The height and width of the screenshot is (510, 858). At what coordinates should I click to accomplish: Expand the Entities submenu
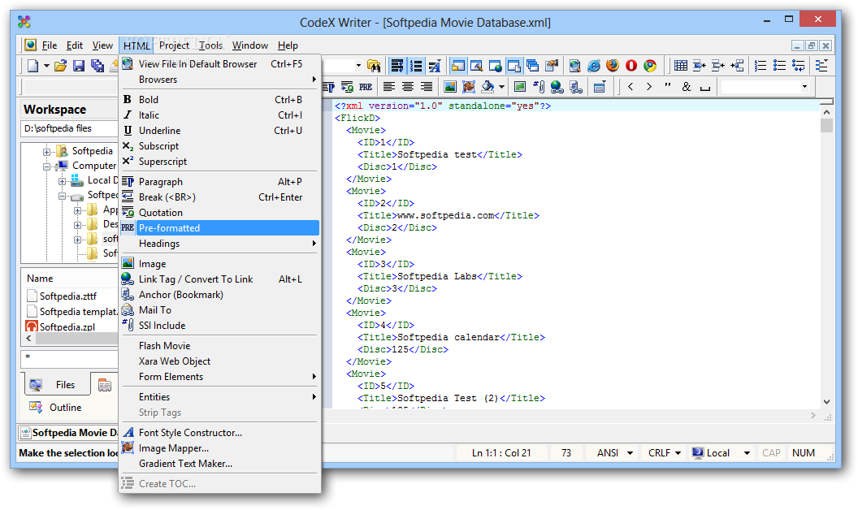219,397
